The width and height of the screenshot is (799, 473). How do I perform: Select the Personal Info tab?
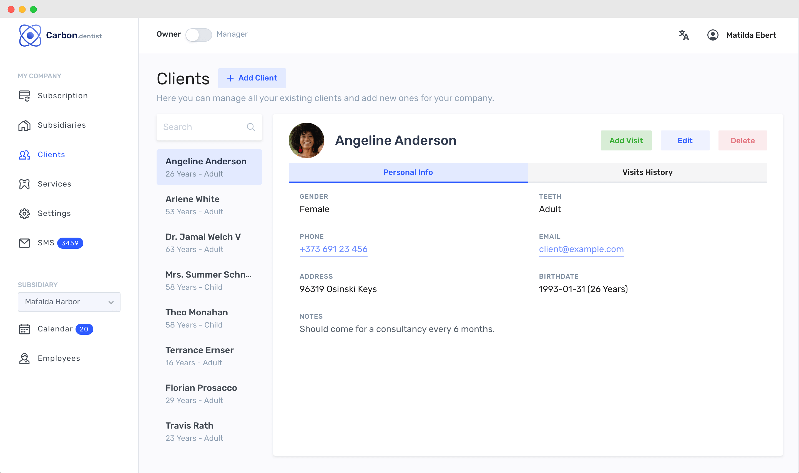pyautogui.click(x=408, y=172)
